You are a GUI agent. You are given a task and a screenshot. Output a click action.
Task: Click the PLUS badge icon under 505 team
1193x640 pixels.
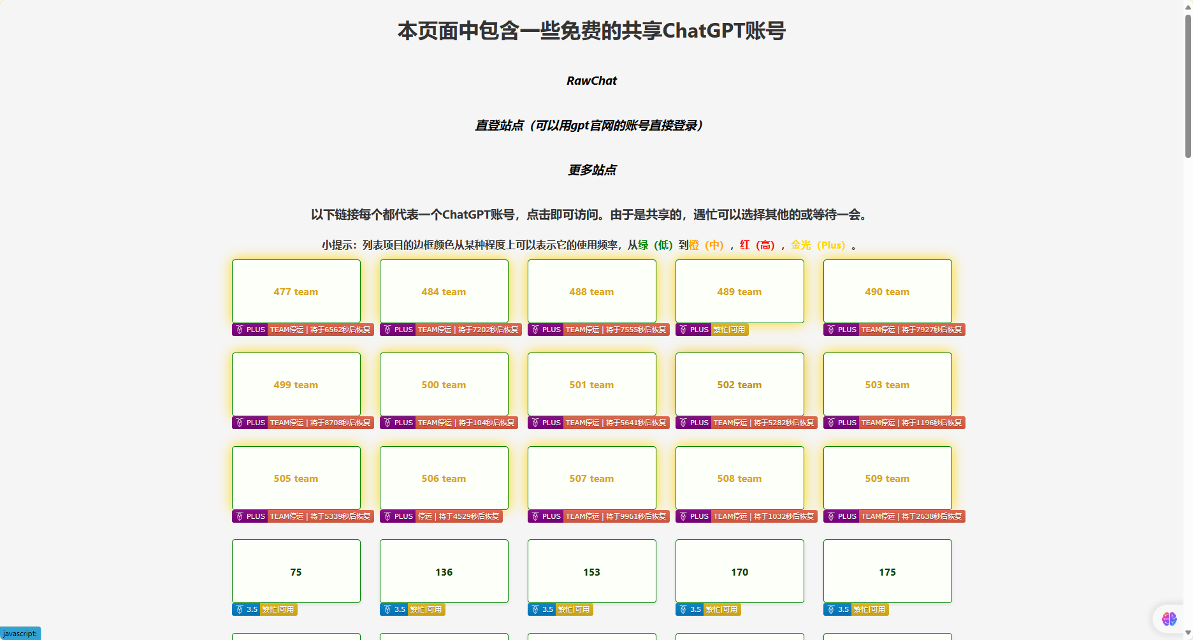tap(240, 516)
